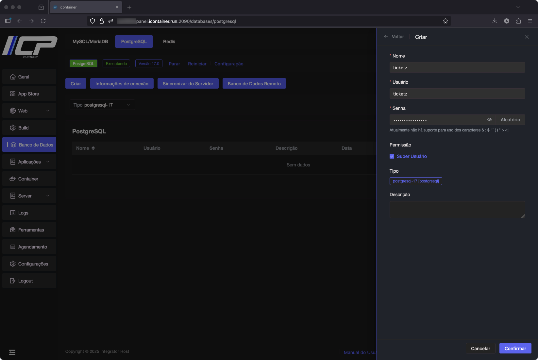Click the Geral home icon in sidebar
The height and width of the screenshot is (360, 538).
(13, 77)
